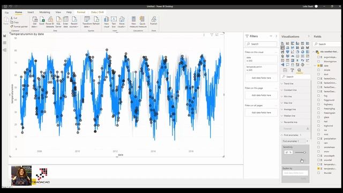343x193 pixels.
Task: Switch to the Insert ribbon tab
Action: [31, 12]
